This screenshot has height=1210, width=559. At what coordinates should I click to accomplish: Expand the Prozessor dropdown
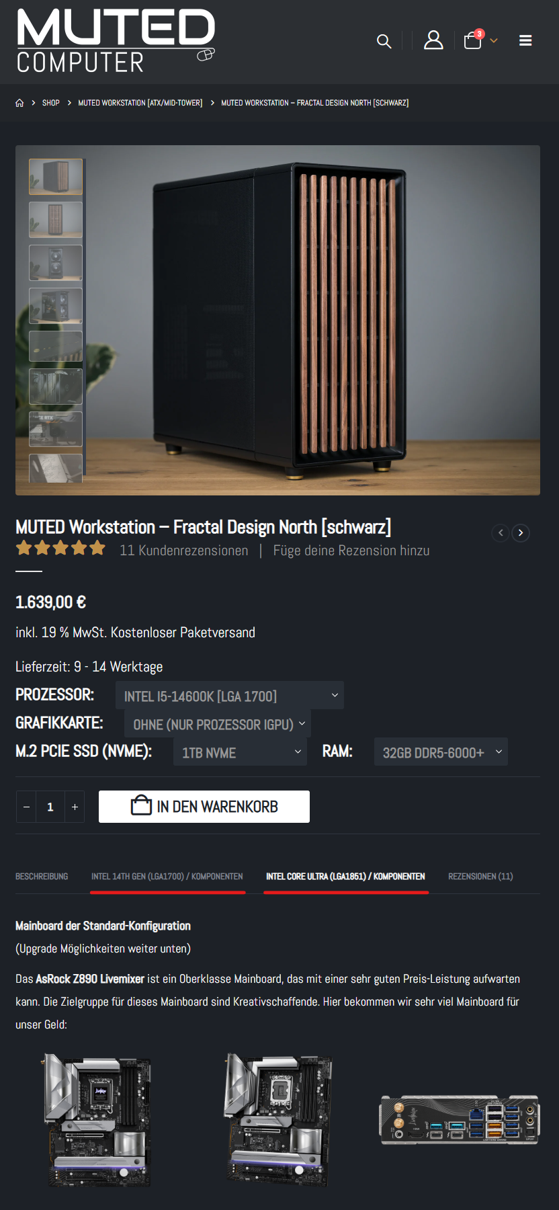coord(230,695)
